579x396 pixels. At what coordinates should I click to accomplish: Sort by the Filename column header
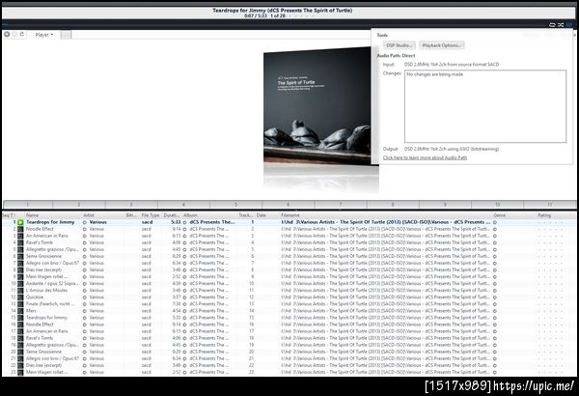[x=290, y=215]
